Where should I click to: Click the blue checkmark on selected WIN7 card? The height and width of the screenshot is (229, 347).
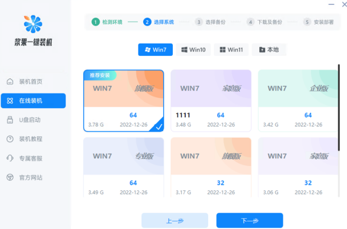click(x=159, y=127)
